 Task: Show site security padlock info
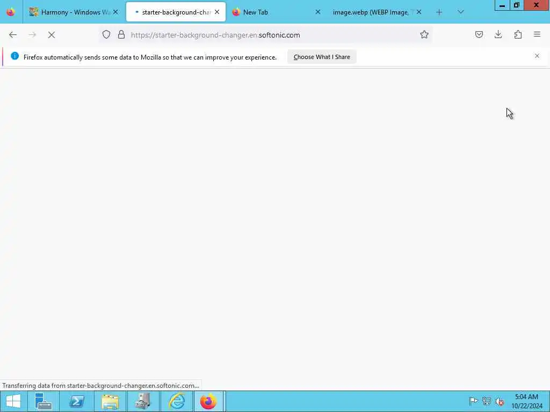(x=121, y=34)
